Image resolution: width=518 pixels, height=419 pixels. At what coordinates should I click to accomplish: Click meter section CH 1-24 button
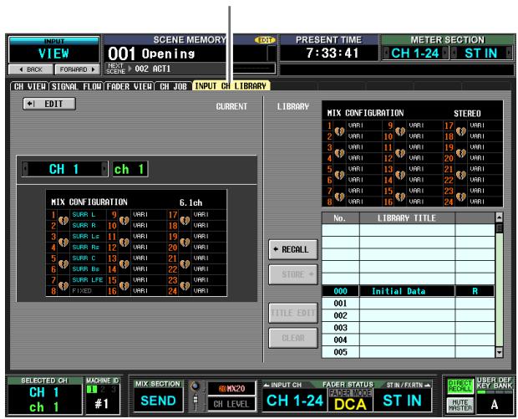[415, 53]
